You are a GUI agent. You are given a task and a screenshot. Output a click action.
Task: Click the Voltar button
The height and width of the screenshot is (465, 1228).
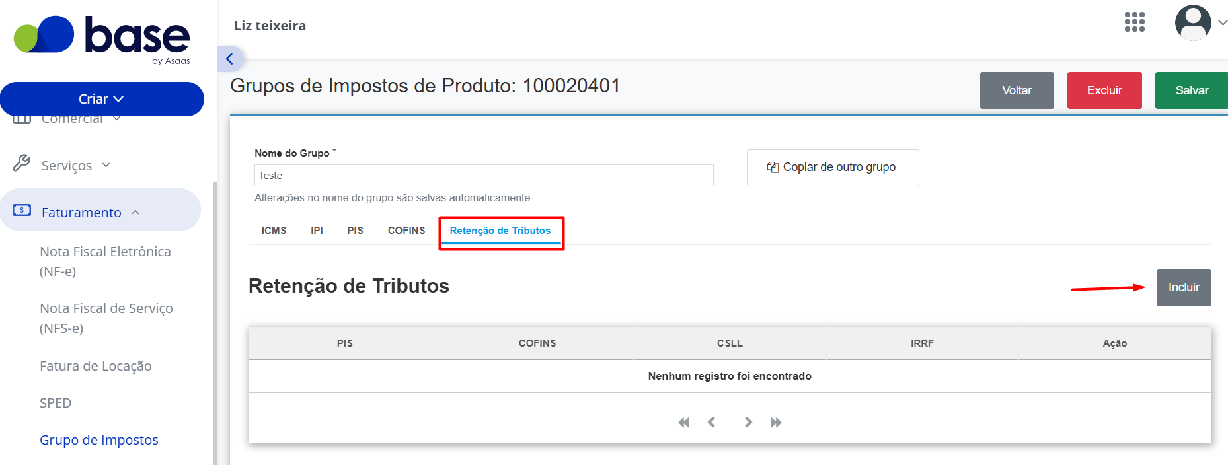[1017, 90]
